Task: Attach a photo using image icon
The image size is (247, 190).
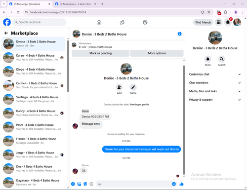Action: coord(79,184)
